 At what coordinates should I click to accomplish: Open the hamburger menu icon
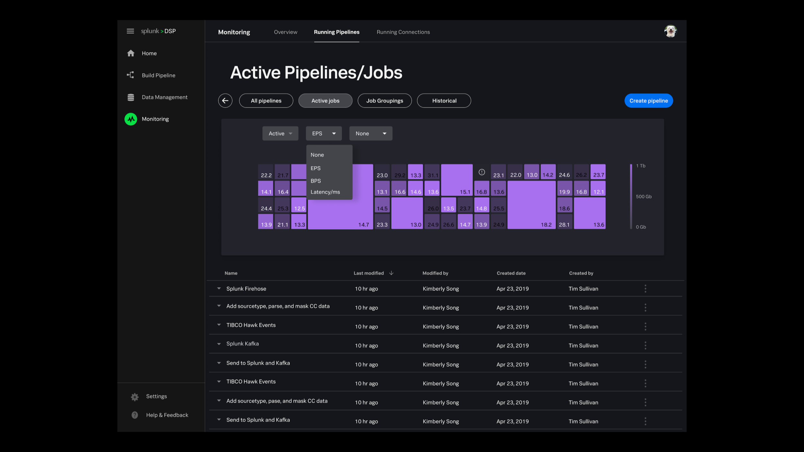[x=130, y=31]
